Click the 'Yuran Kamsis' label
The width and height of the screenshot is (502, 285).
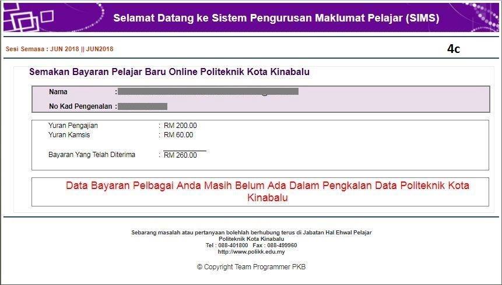pos(69,135)
